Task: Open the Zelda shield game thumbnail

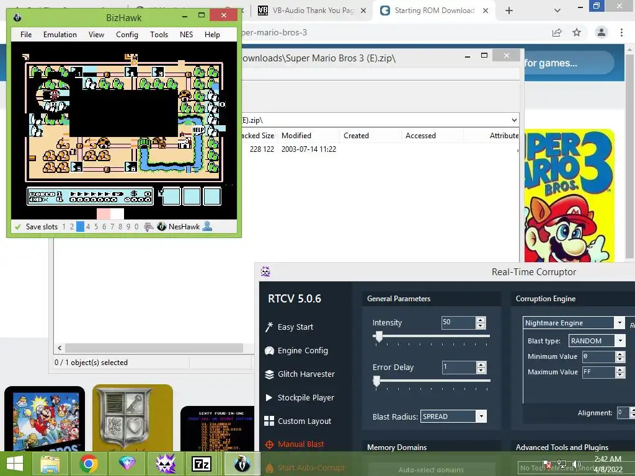Action: point(133,418)
